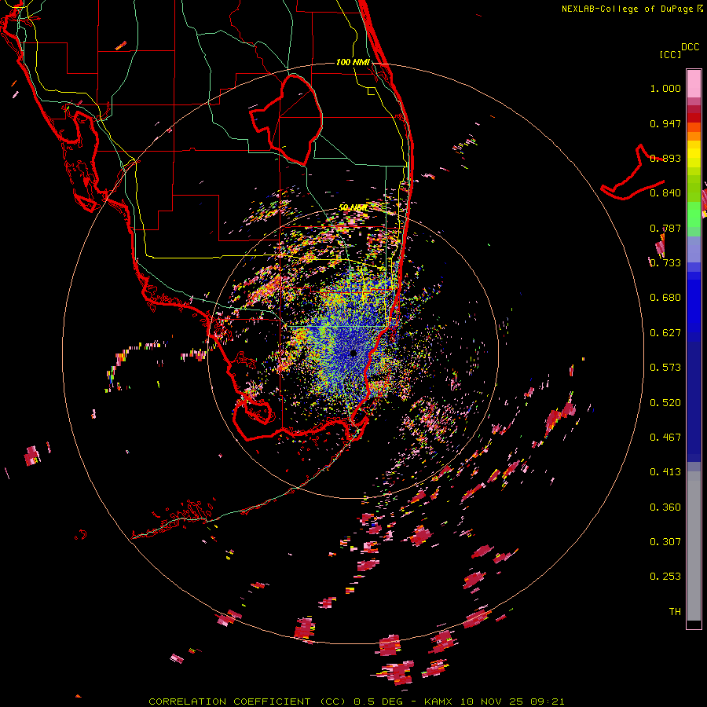Screen dimensions: 707x707
Task: Click the 0.307 scale value
Action: point(665,542)
